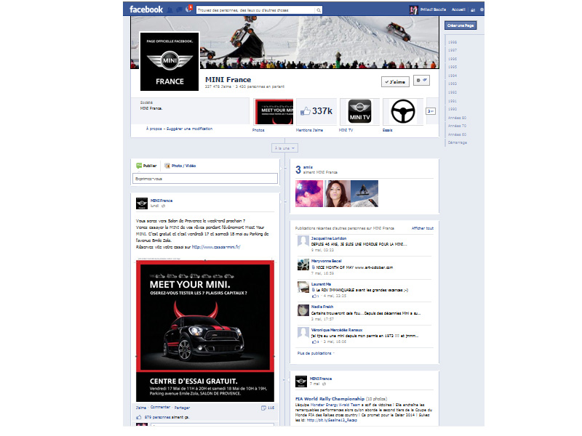Open the messages icon in header

point(179,10)
